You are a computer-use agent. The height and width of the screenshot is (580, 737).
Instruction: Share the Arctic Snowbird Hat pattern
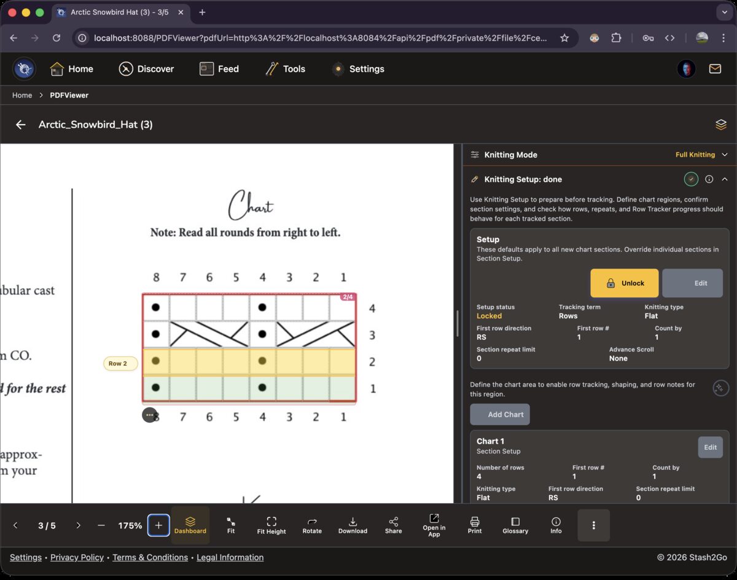[393, 525]
